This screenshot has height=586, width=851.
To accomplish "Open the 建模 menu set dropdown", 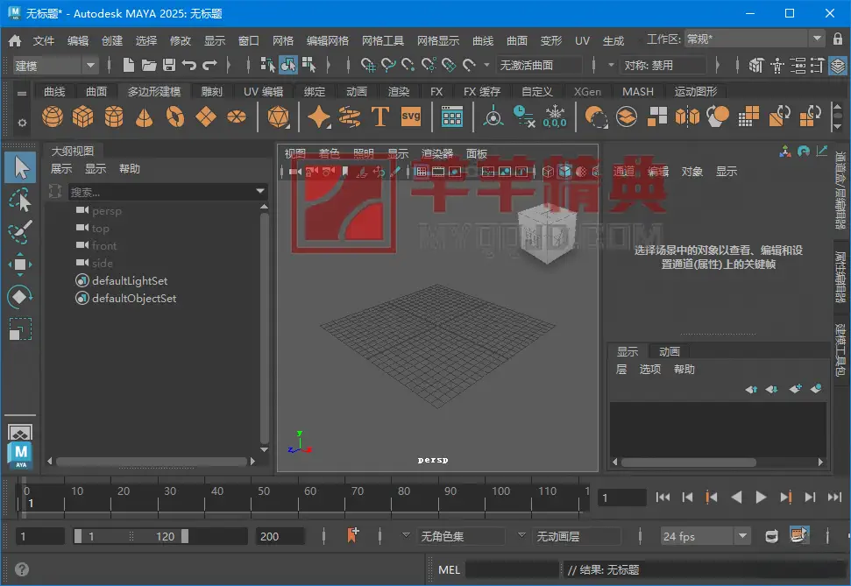I will (x=55, y=66).
